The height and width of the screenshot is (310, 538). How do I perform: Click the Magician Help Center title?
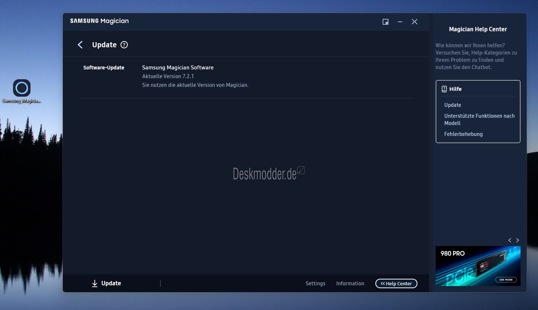click(x=478, y=29)
